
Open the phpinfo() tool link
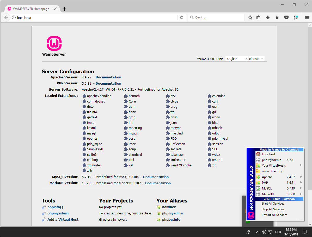pyautogui.click(x=55, y=207)
